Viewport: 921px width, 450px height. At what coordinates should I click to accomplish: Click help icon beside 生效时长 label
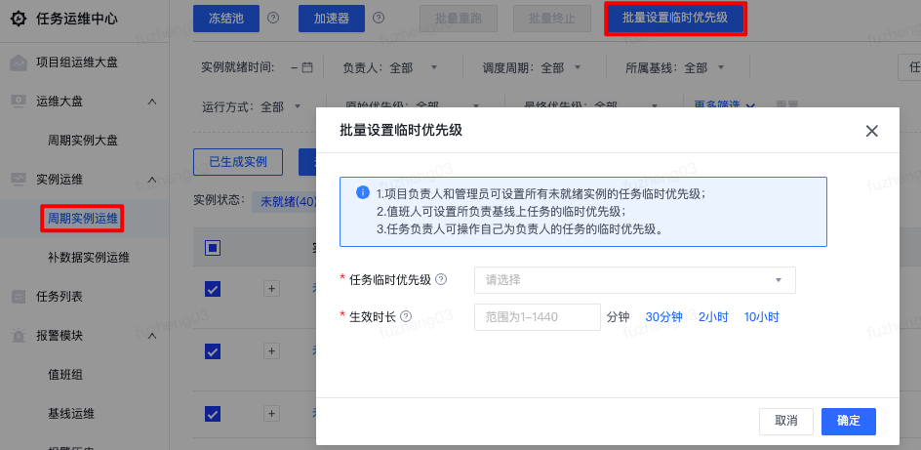point(406,317)
